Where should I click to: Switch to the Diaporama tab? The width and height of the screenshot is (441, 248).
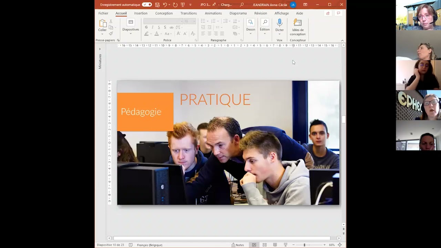tap(238, 13)
